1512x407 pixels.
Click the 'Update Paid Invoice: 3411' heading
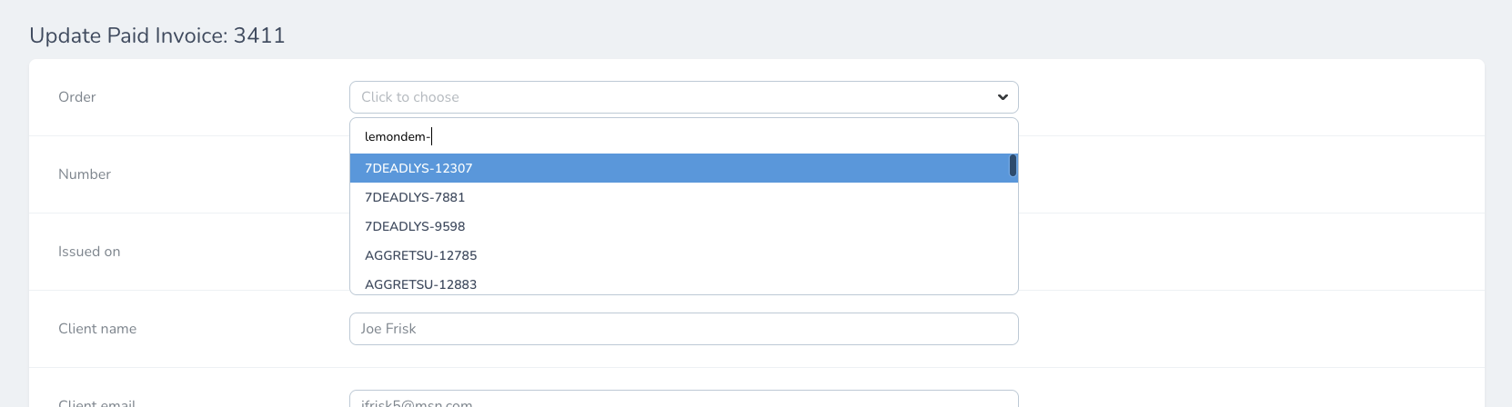point(157,35)
